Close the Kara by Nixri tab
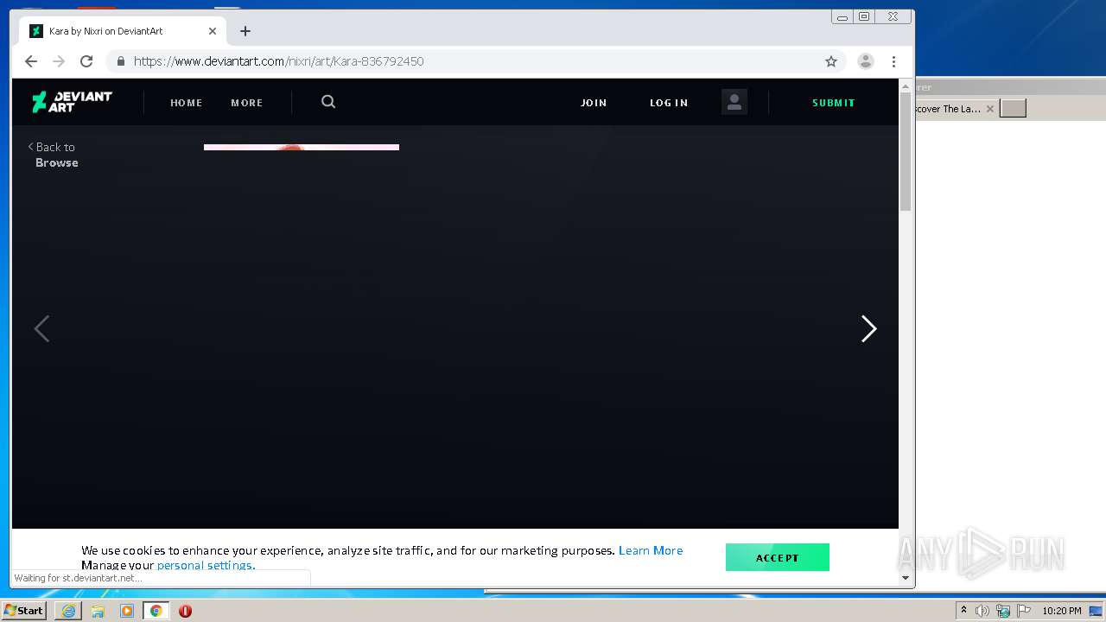Viewport: 1106px width, 622px height. [213, 31]
